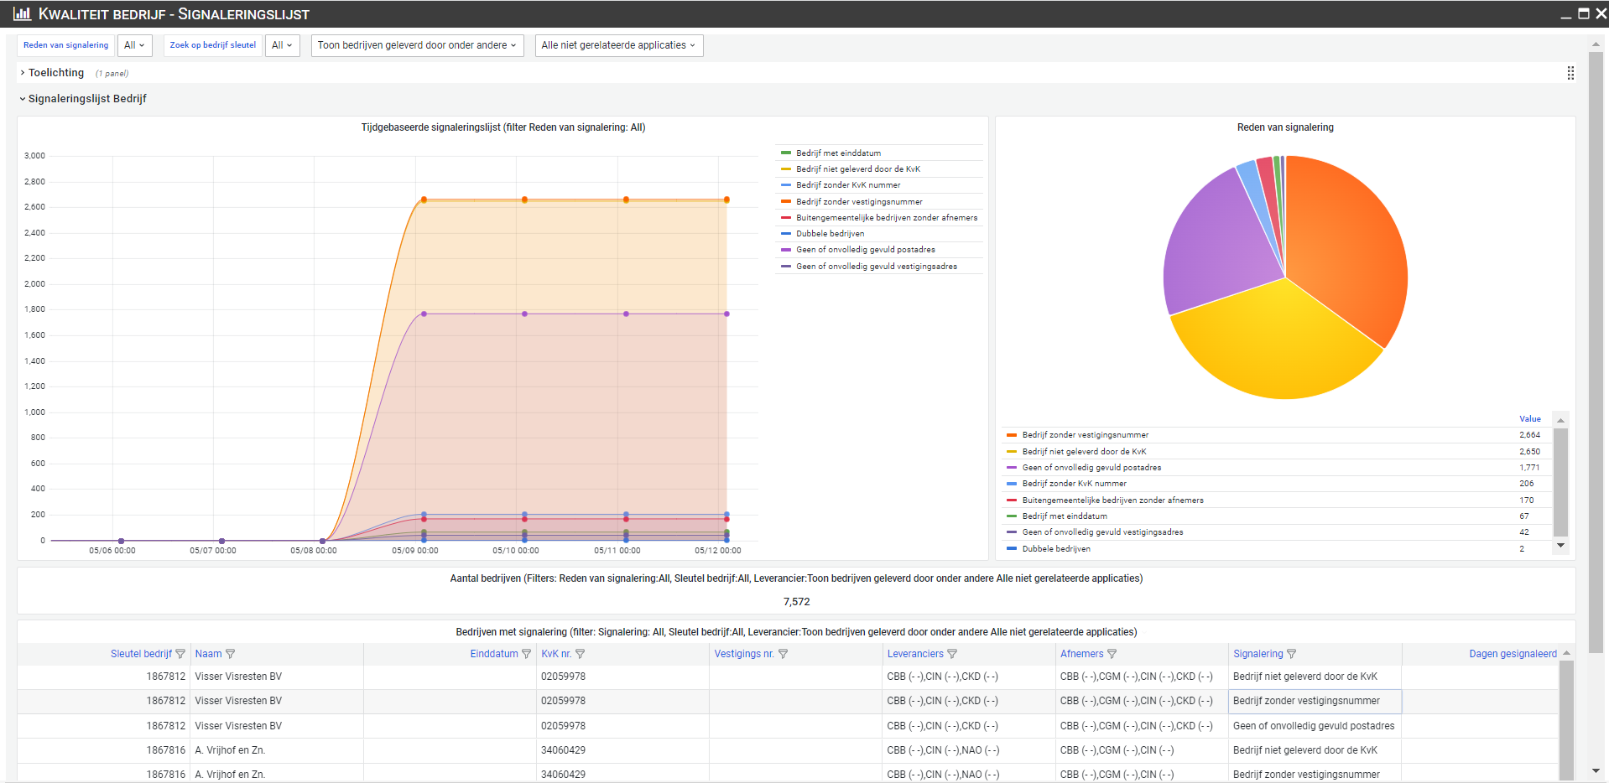Toggle 'Bedrijf met einddatum' series in chart legend
Screen dimensions: 1609x783
pyautogui.click(x=838, y=153)
